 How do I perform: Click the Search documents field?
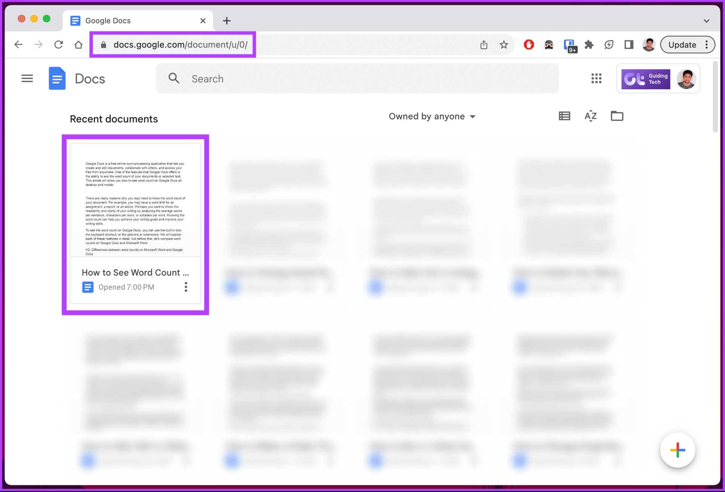(357, 78)
